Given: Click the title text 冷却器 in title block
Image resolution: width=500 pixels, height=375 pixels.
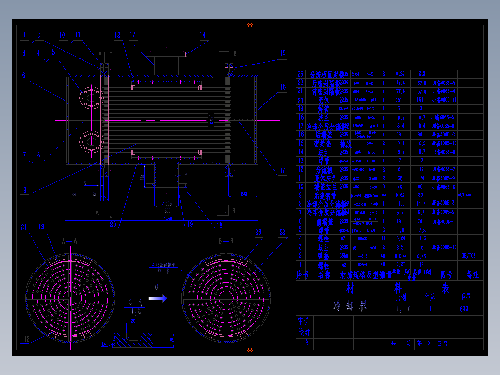Looking at the screenshot, I should pyautogui.click(x=350, y=306).
